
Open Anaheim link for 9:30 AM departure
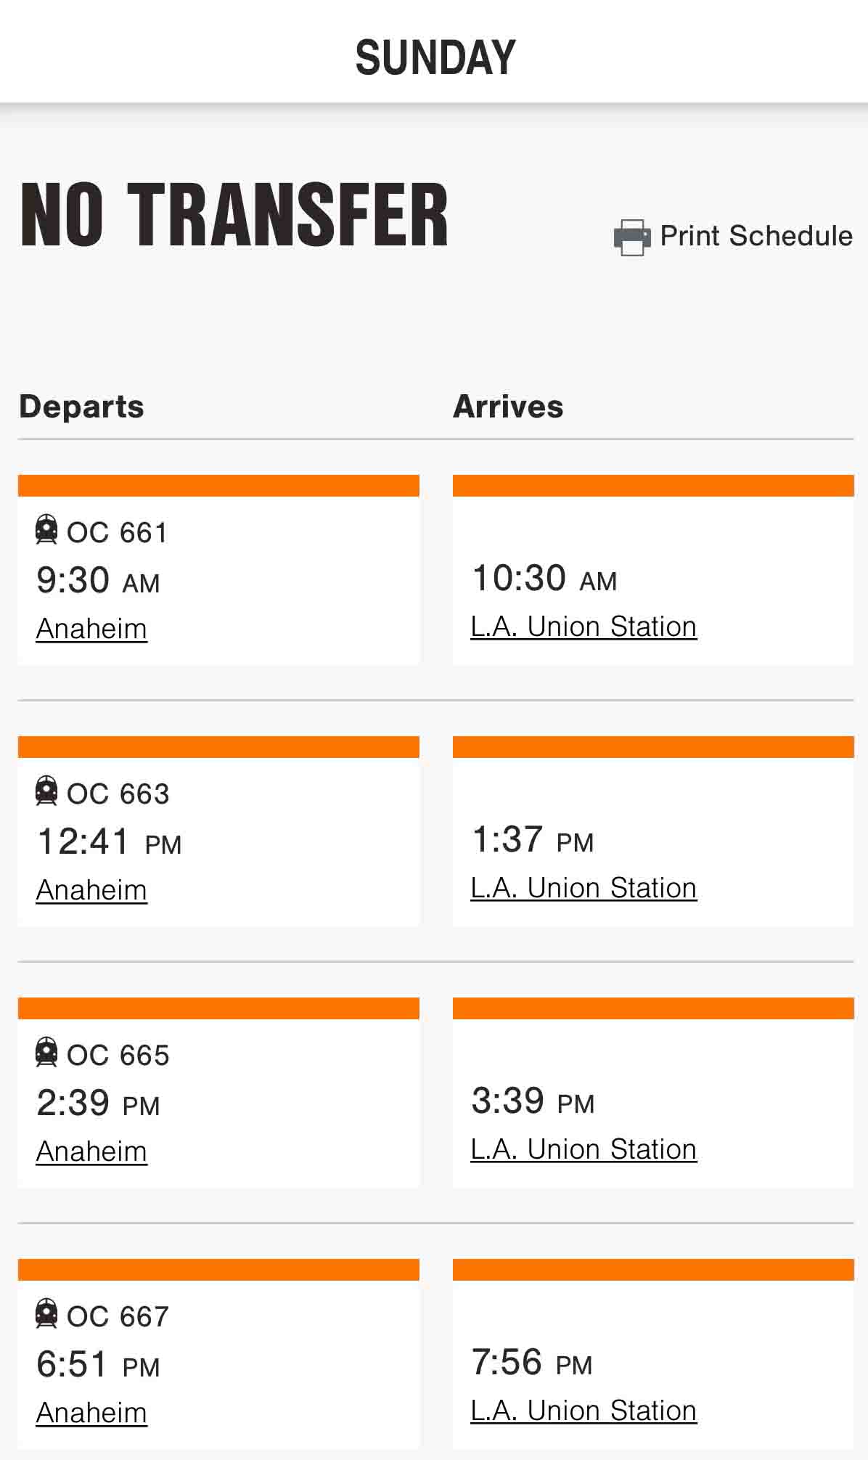(91, 629)
